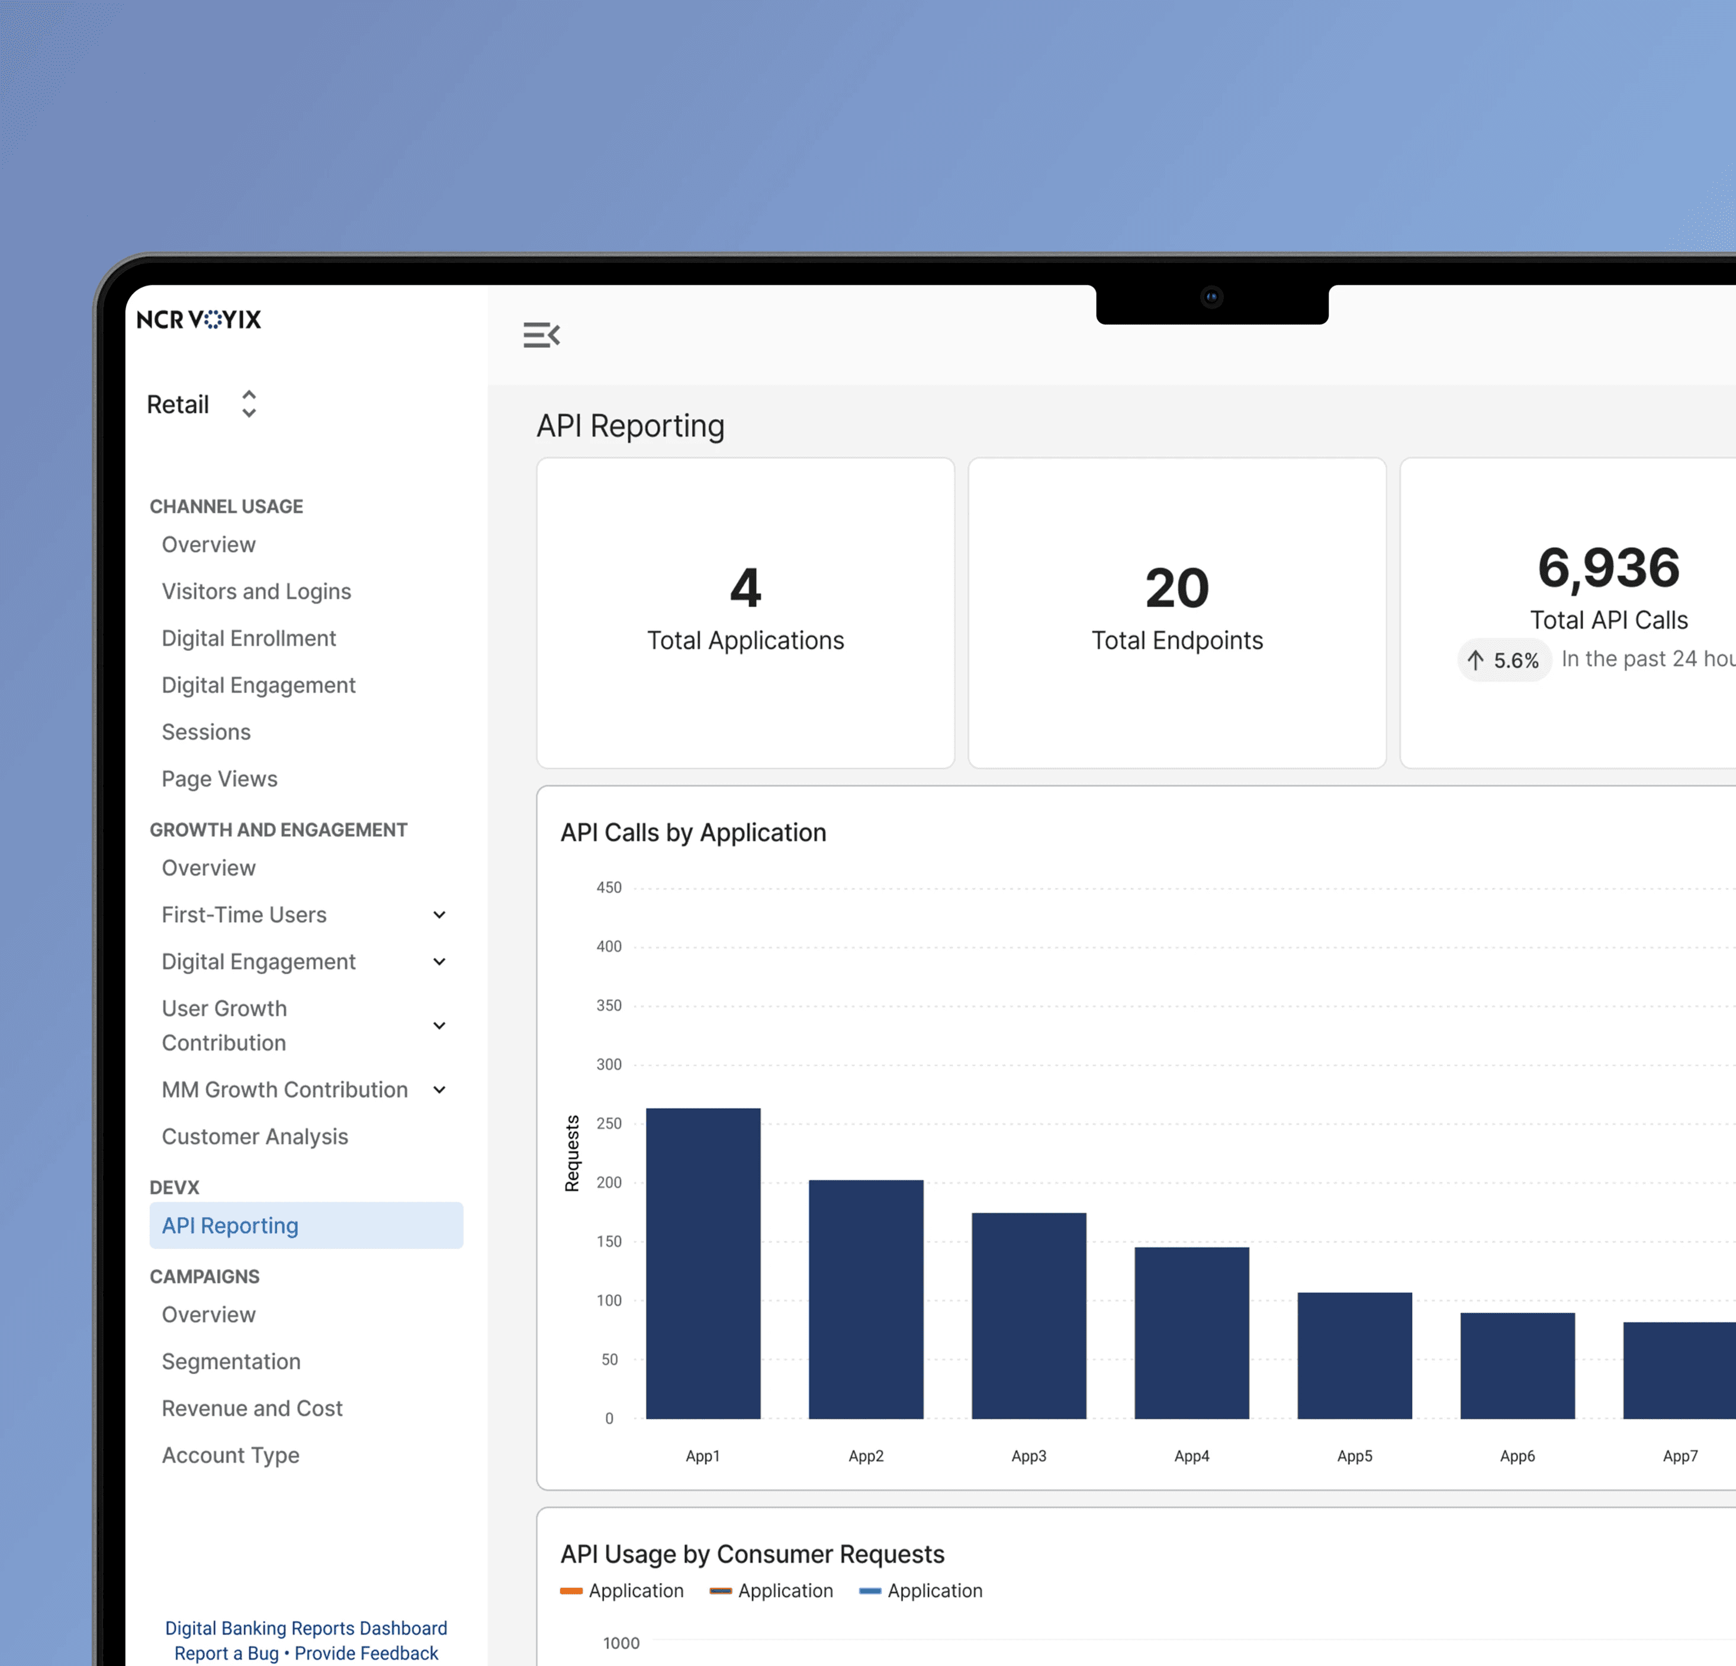Open the Retail selector dropdown
The image size is (1736, 1666).
click(x=202, y=404)
